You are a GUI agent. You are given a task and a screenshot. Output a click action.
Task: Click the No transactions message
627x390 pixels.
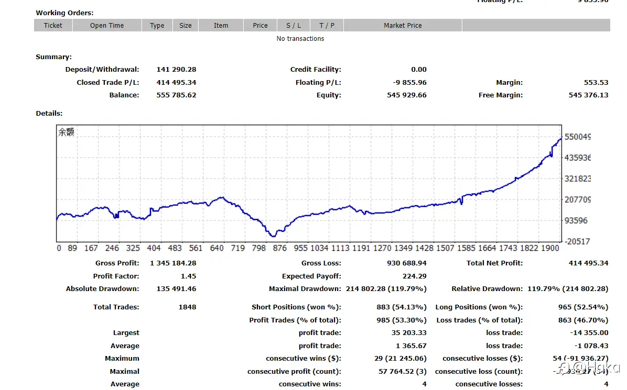(300, 39)
